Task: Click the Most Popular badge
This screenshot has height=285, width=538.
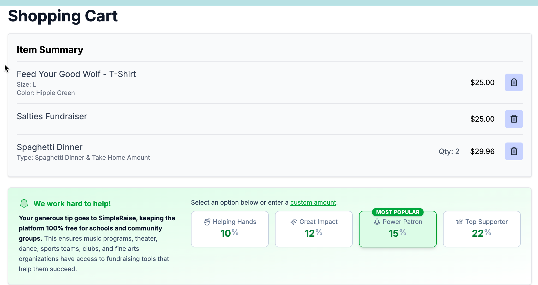Action: tap(398, 212)
